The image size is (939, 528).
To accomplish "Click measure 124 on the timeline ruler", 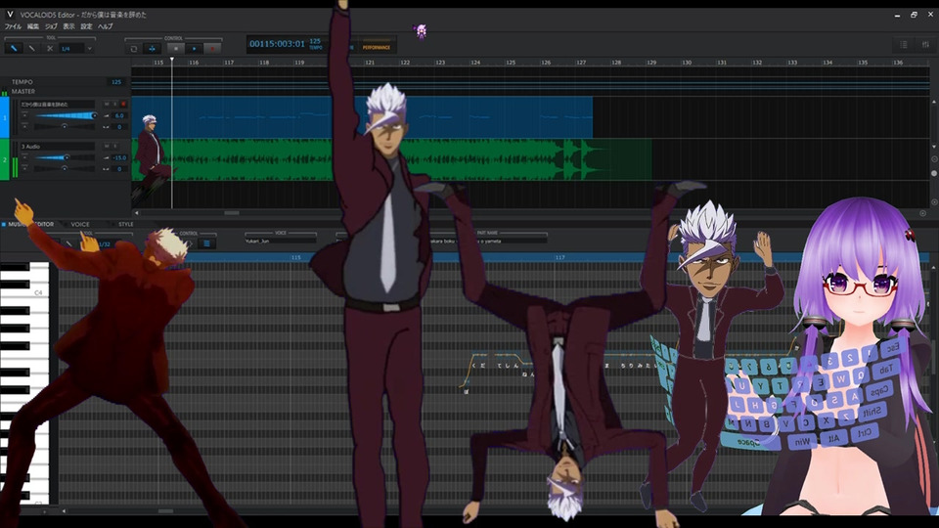I will click(475, 63).
